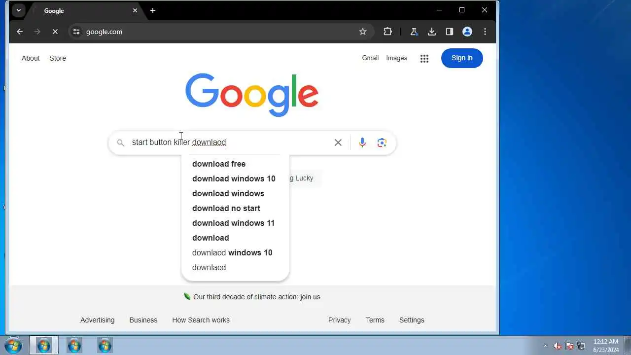Open the tab search dropdown arrow

18,10
